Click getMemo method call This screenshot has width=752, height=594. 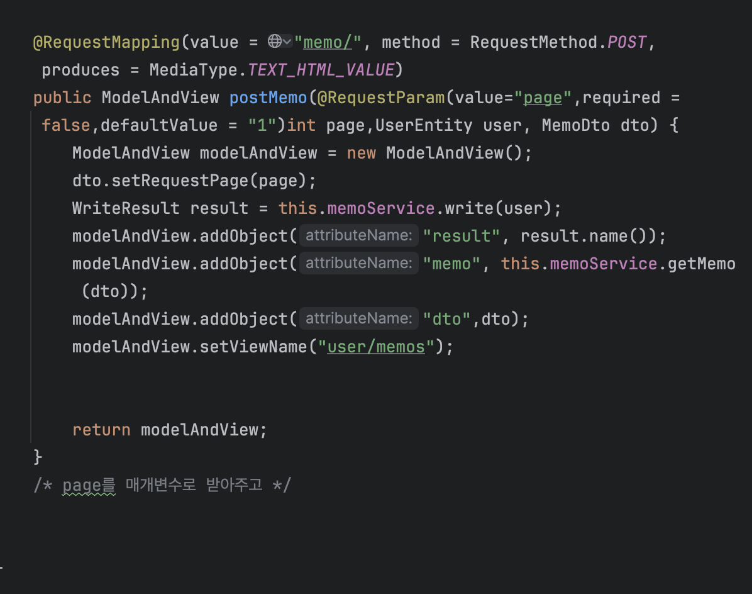coord(701,264)
